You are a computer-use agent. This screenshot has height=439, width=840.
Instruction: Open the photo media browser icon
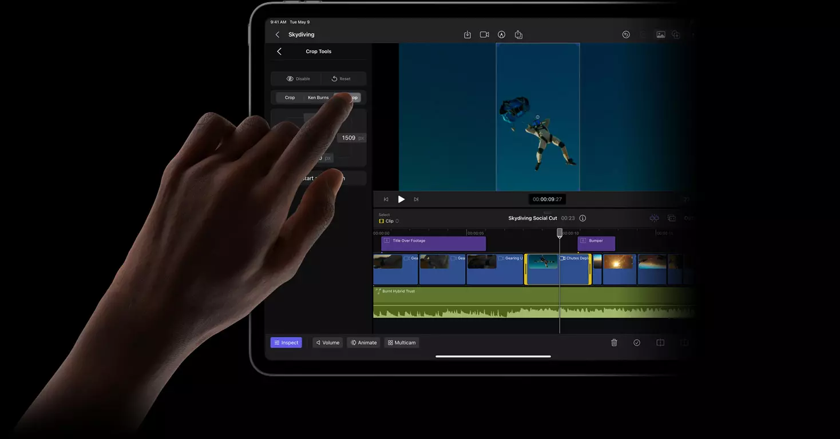tap(660, 35)
